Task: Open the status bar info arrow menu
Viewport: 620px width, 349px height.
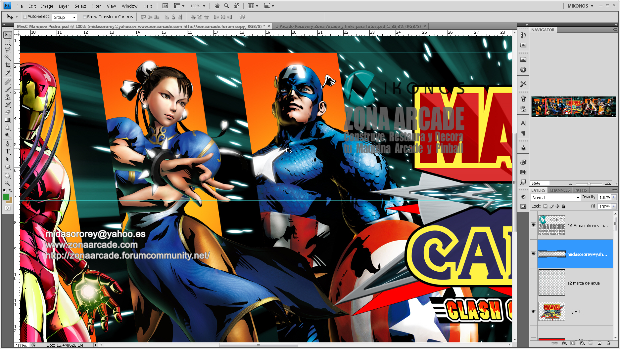Action: (96, 345)
